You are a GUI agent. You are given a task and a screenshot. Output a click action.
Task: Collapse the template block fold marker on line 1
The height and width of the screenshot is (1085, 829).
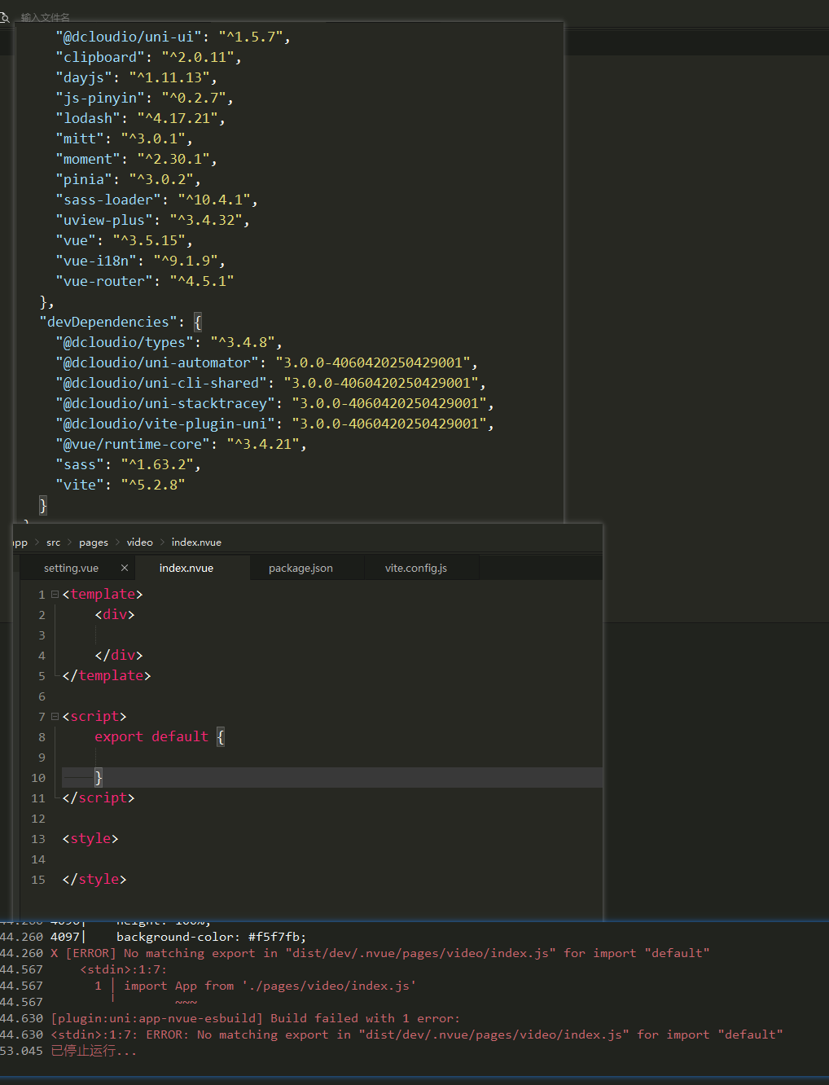[55, 595]
